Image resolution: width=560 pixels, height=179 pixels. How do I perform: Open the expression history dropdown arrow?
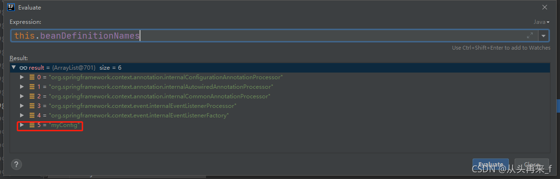544,36
